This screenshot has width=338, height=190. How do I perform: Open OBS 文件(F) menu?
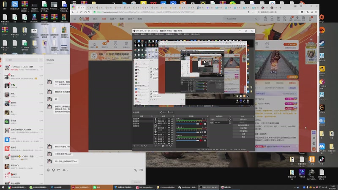pos(136,34)
